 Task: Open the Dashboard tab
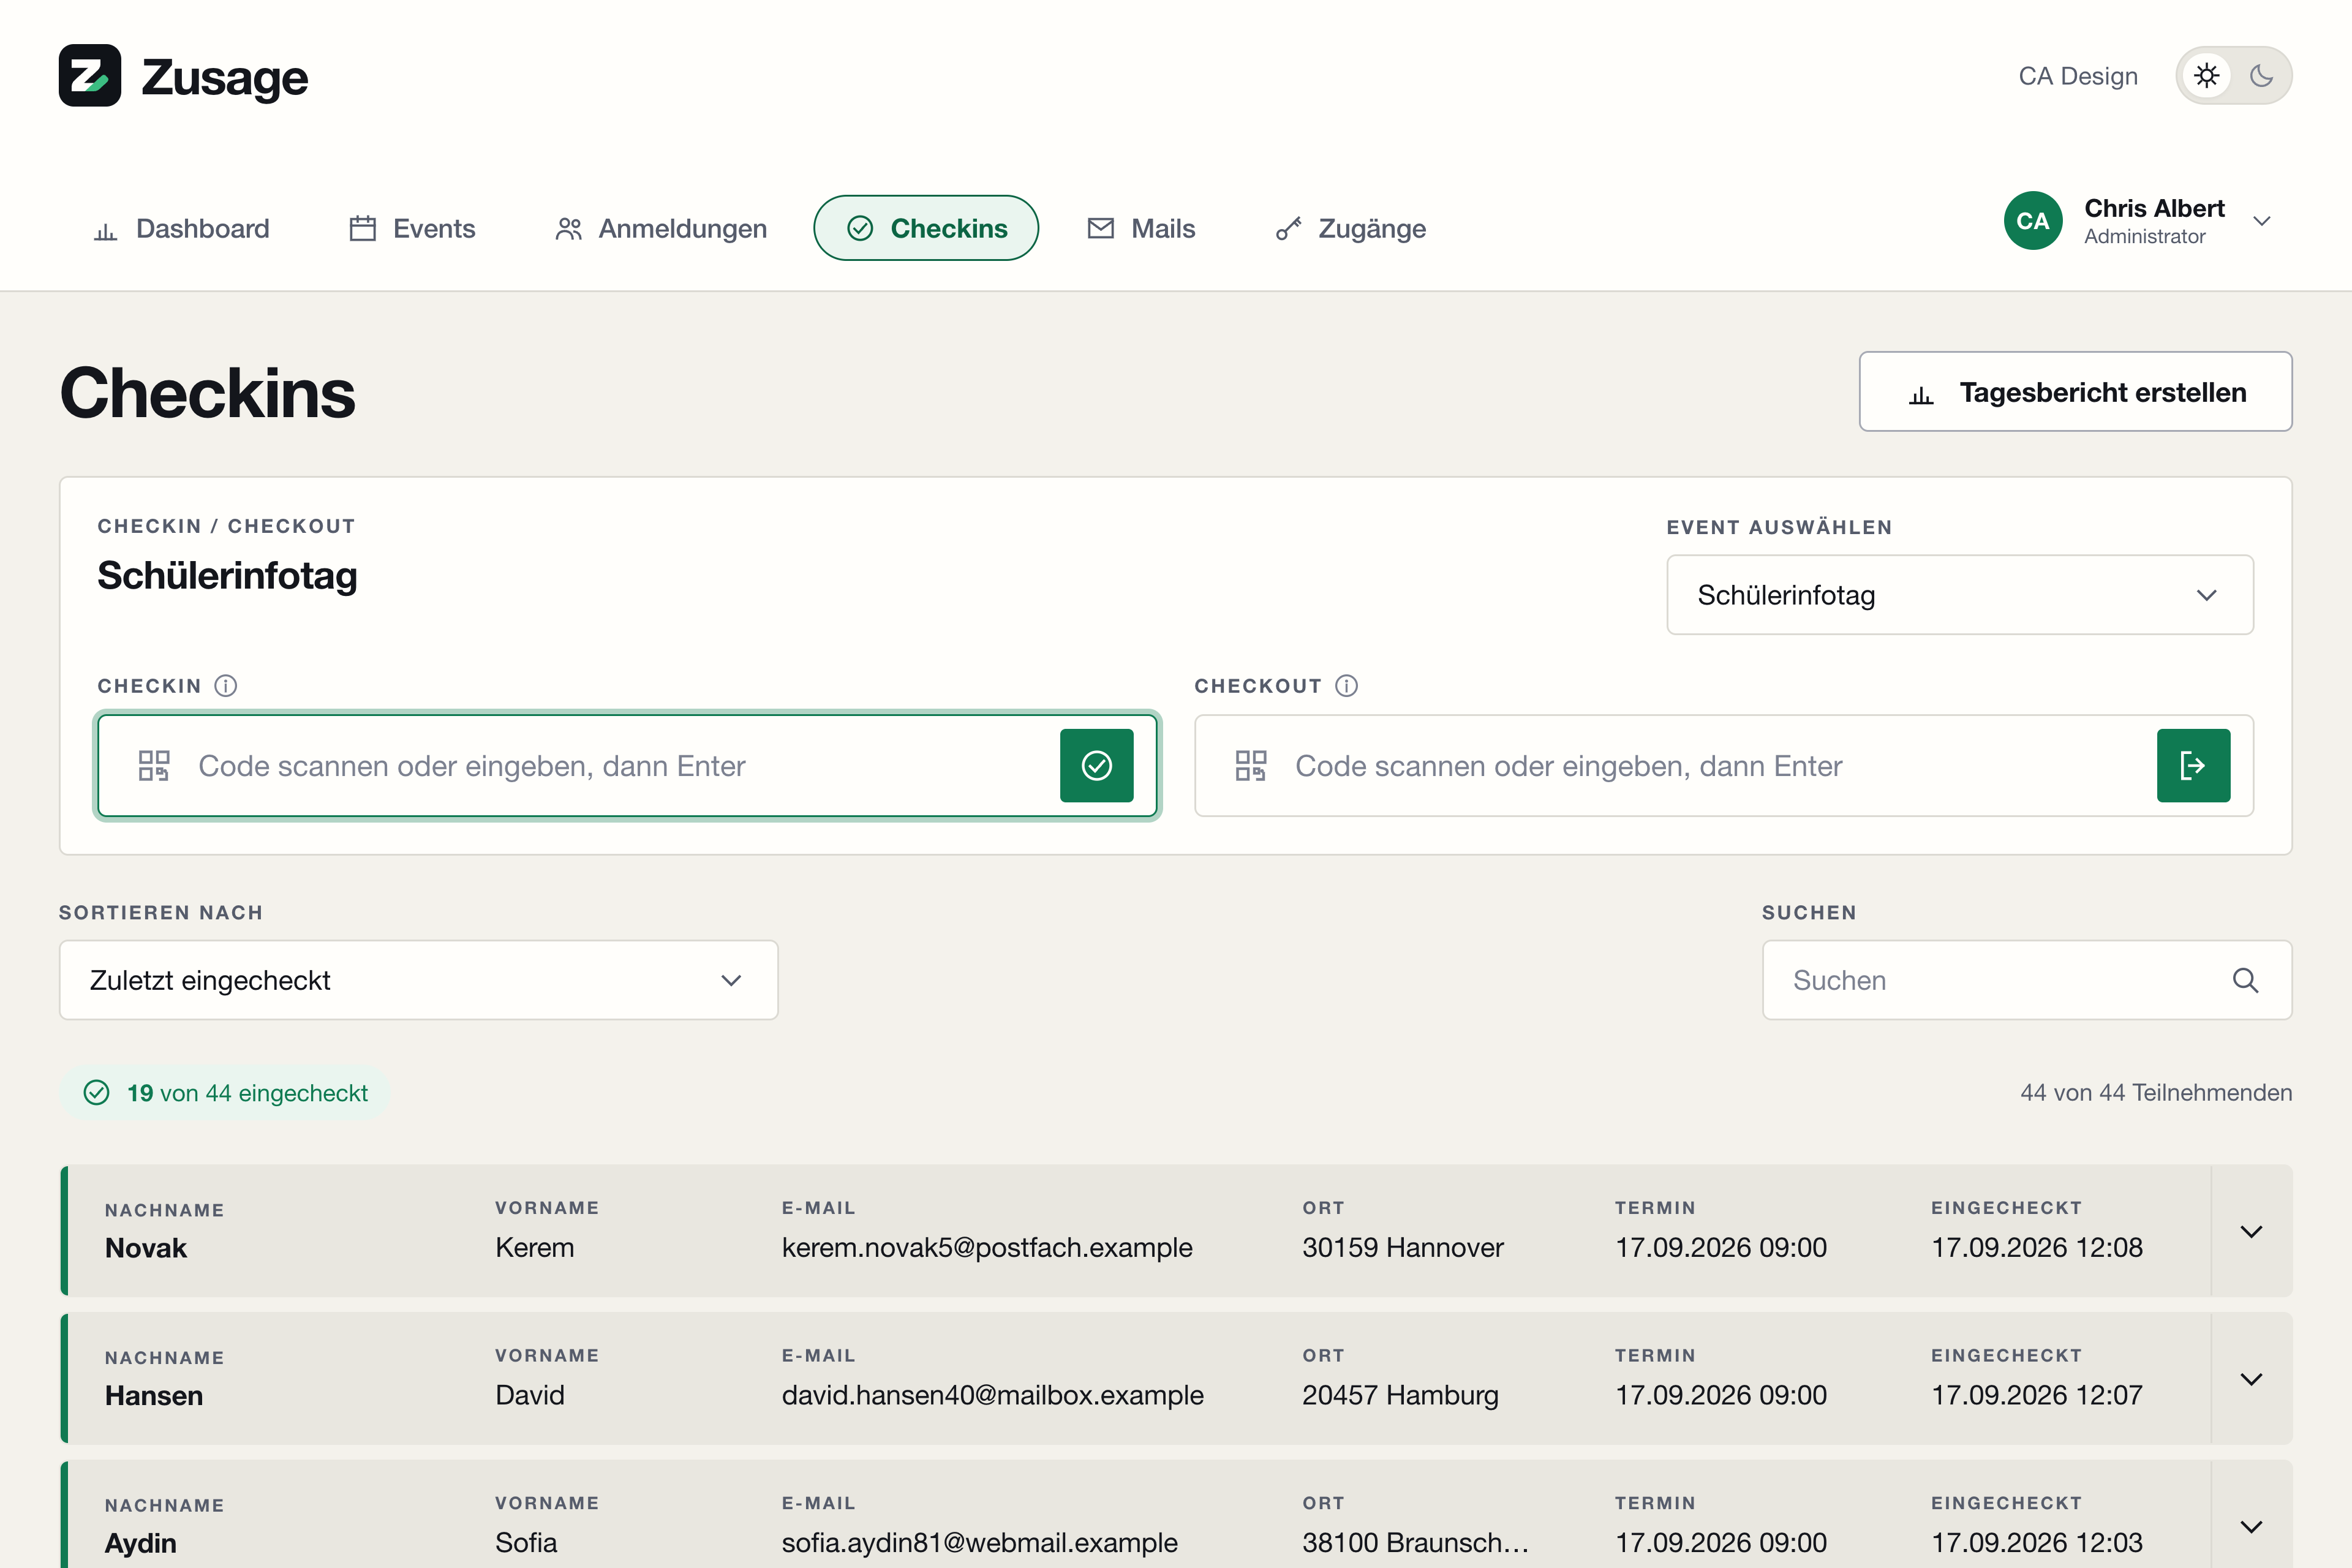181,229
